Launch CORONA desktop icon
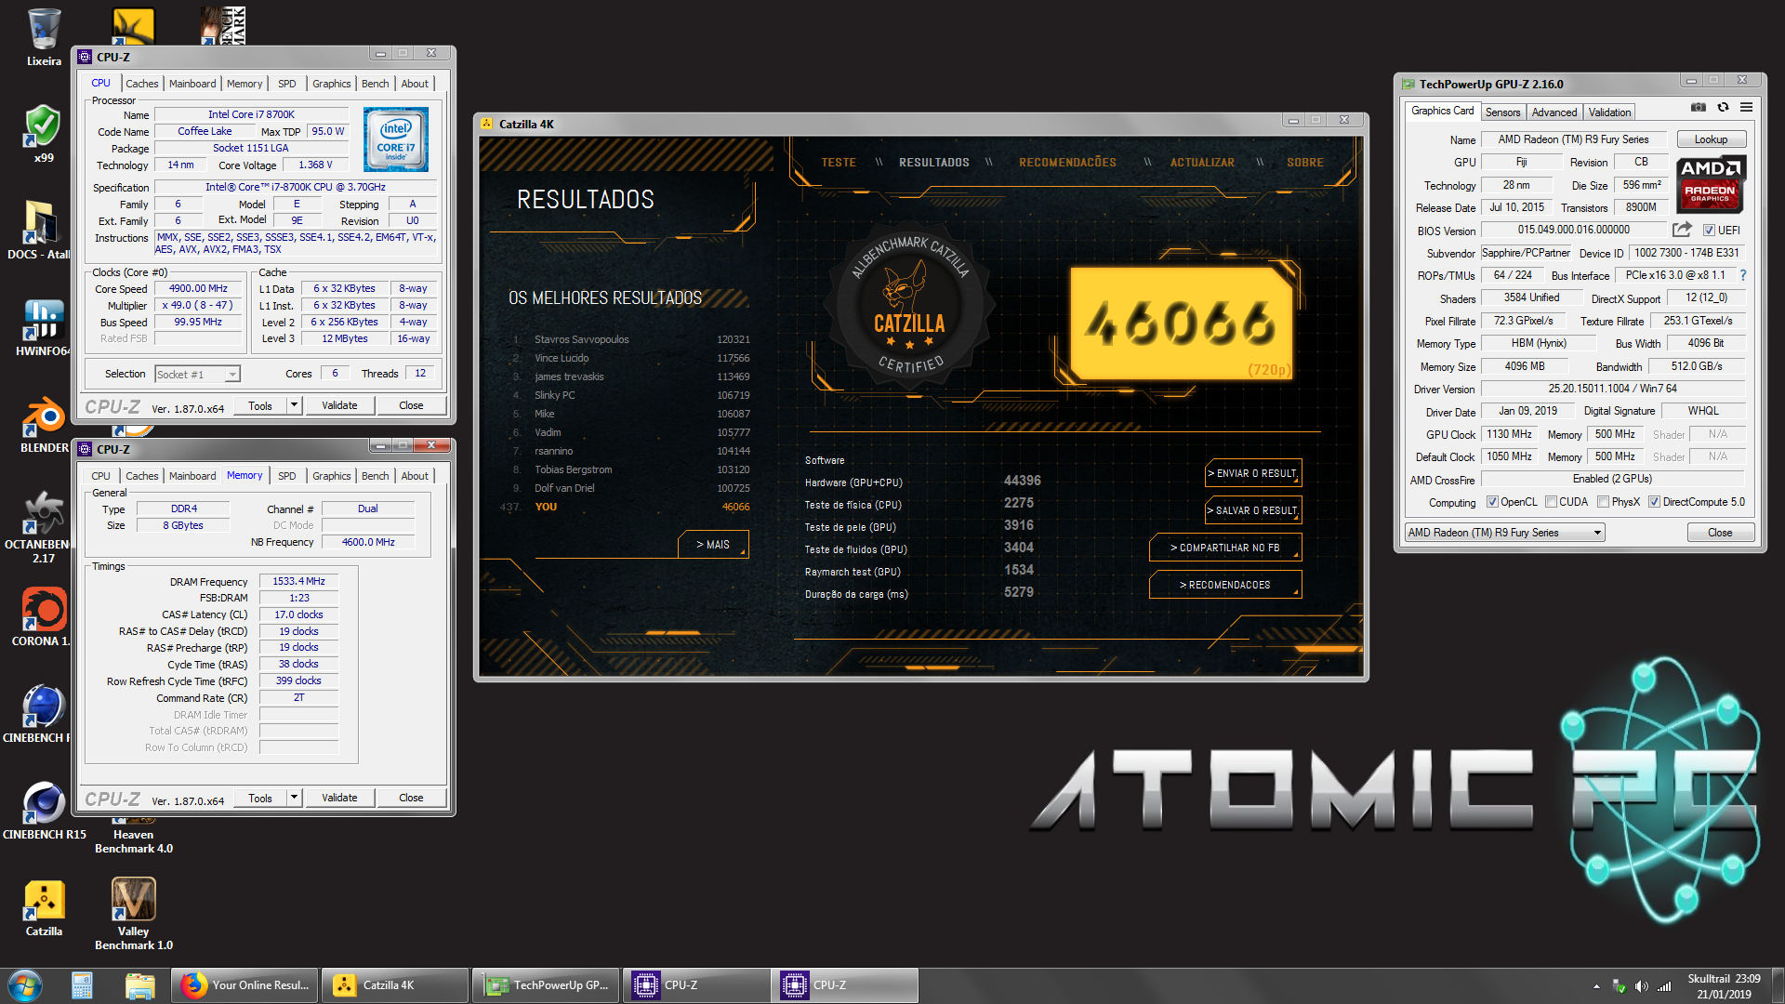 [x=42, y=617]
